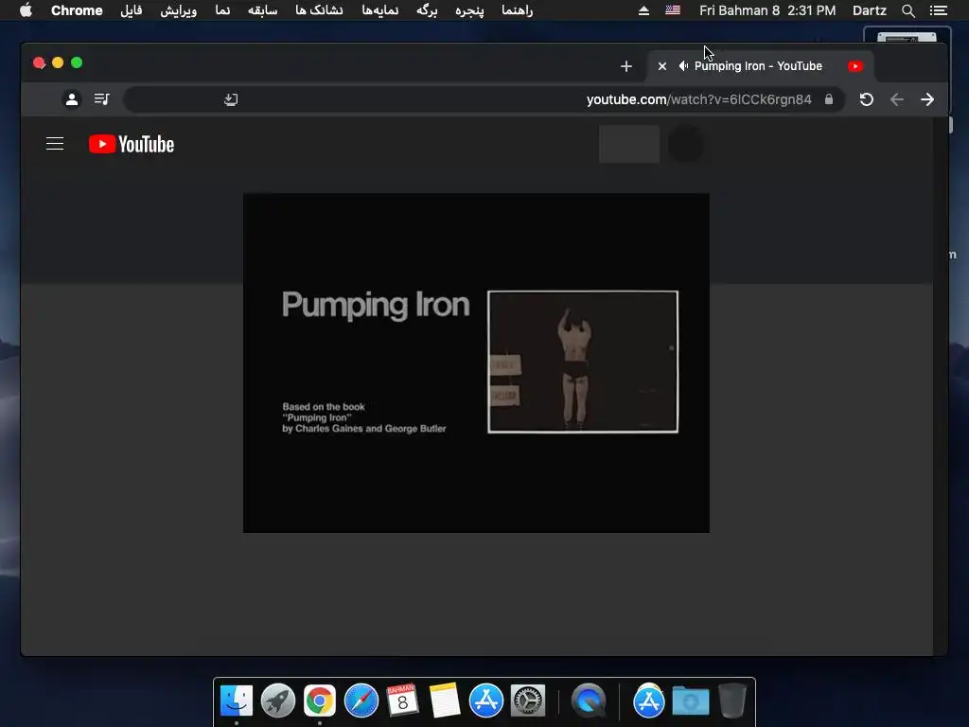Open QuickTime Player in the Dock

[x=589, y=700]
